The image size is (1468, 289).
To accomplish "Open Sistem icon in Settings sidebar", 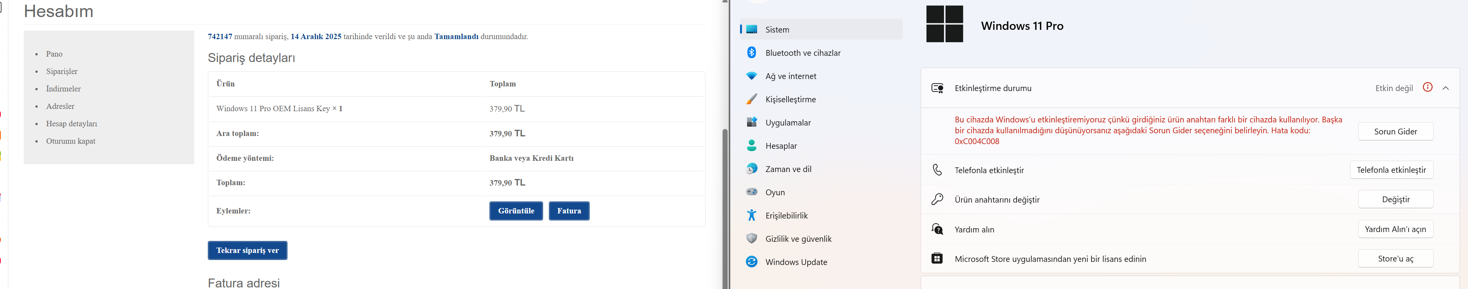I will click(752, 29).
